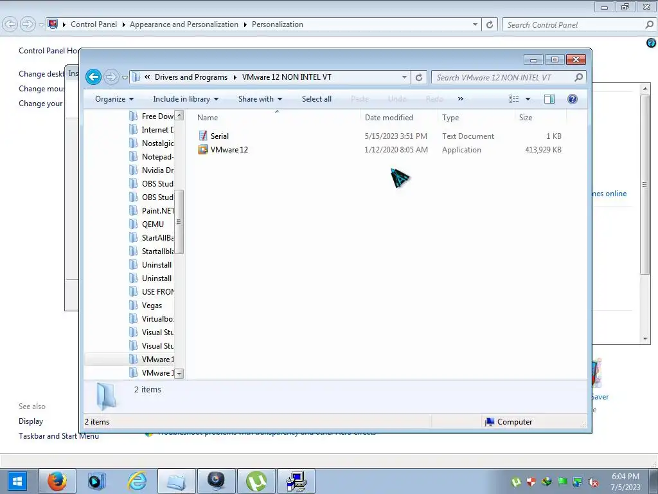Open Taskbar and Start Menu link
Screen dimensions: 658x494
(x=58, y=436)
